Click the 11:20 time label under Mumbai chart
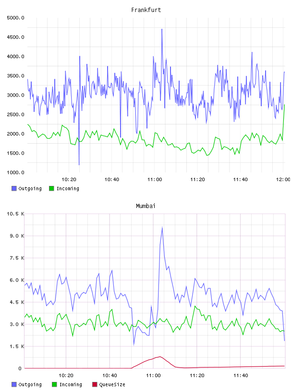Image resolution: width=292 pixels, height=392 pixels. [197, 376]
